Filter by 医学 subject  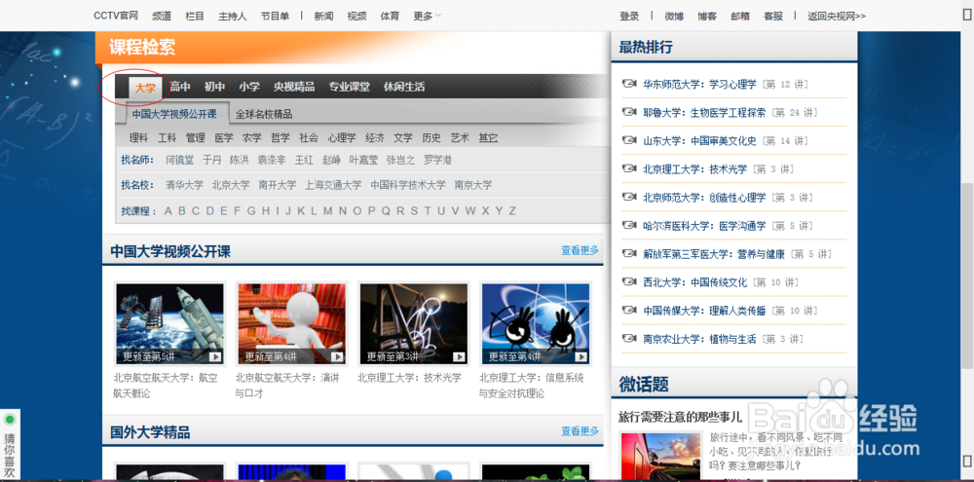point(224,138)
